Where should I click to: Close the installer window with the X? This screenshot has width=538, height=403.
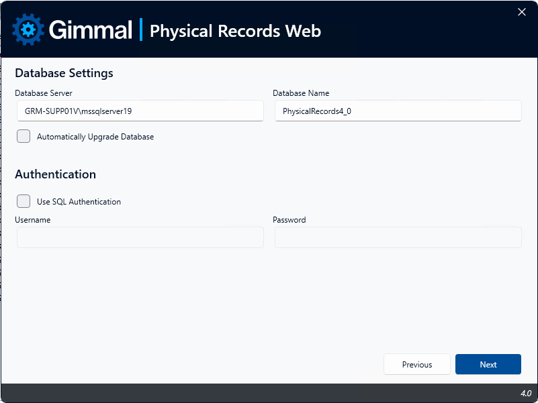pos(521,12)
